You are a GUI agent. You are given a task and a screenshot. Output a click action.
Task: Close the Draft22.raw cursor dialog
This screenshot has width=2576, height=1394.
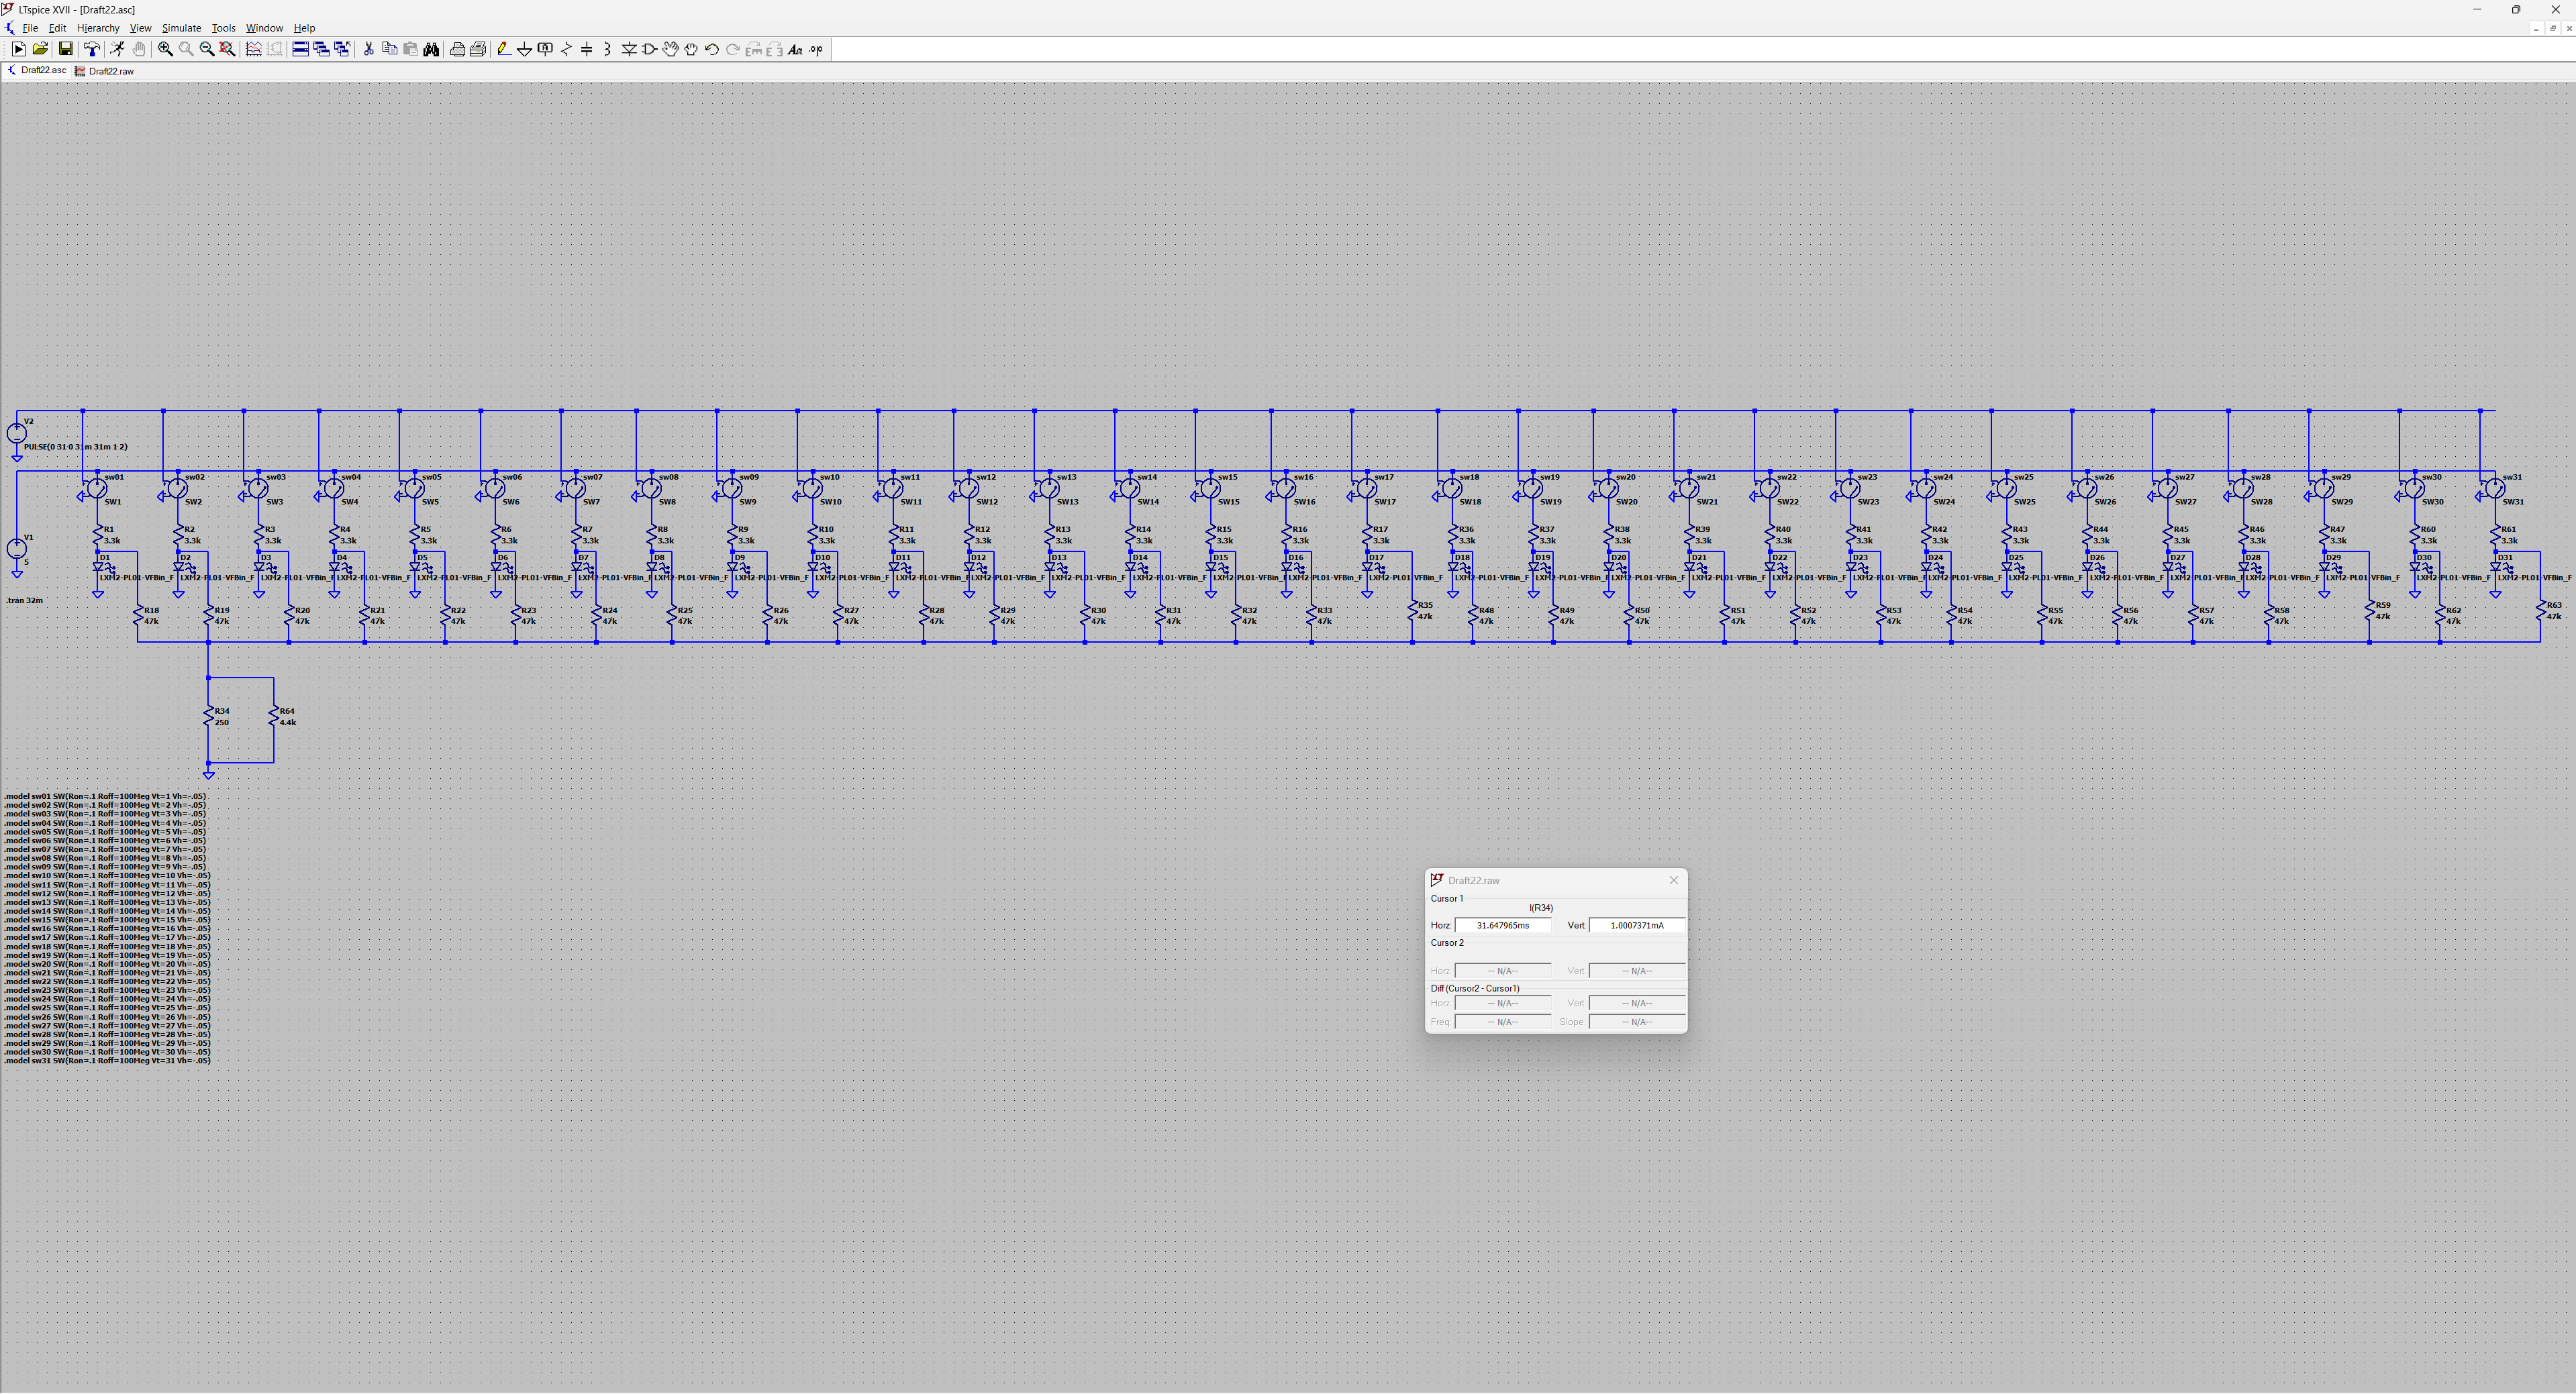pyautogui.click(x=1673, y=880)
